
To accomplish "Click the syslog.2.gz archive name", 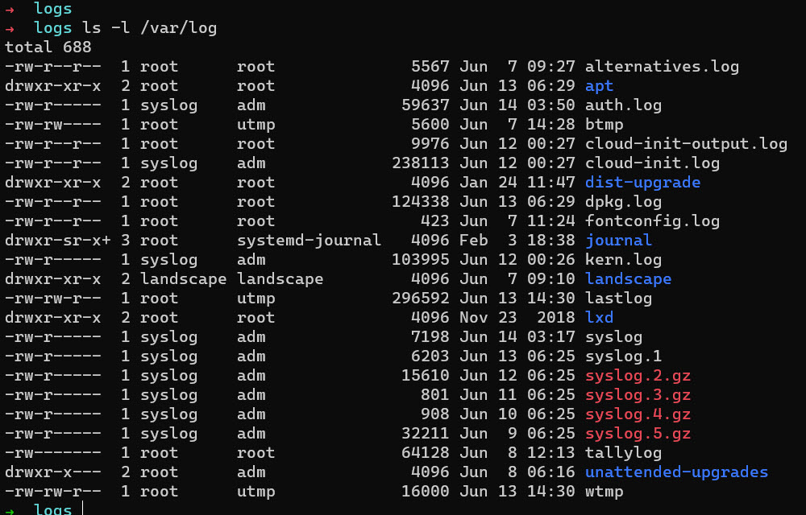I will tap(638, 376).
